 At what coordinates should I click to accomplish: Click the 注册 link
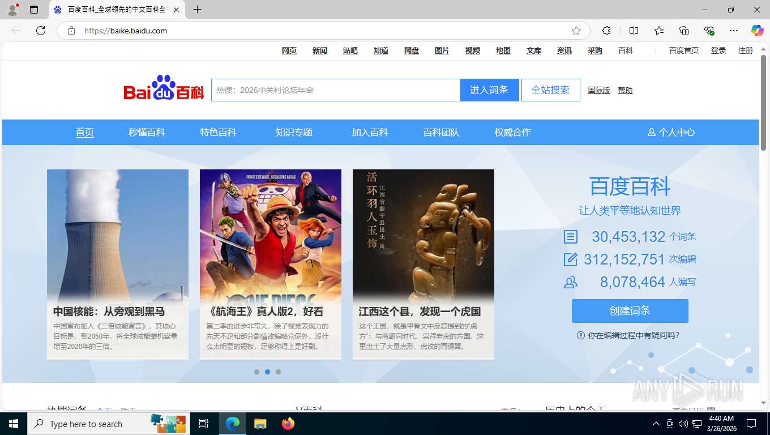(746, 50)
